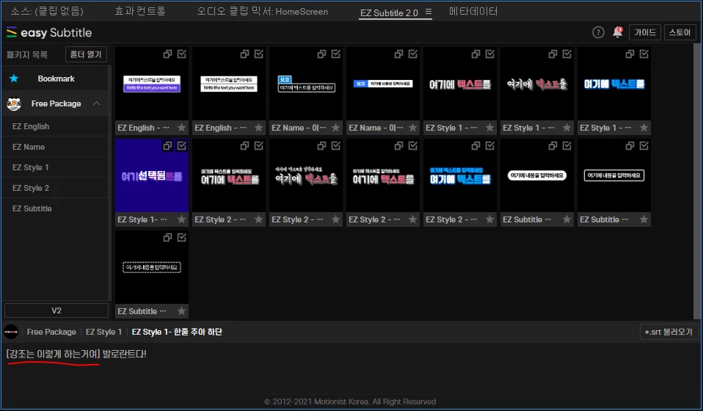703x411 pixels.
Task: Select EZ English in the sidebar
Action: 55,126
